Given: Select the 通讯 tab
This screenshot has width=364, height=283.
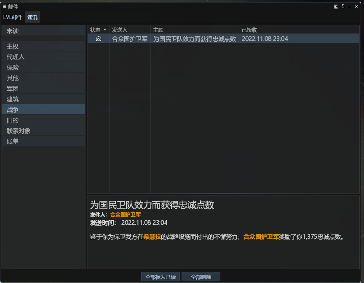Looking at the screenshot, I should 32,17.
